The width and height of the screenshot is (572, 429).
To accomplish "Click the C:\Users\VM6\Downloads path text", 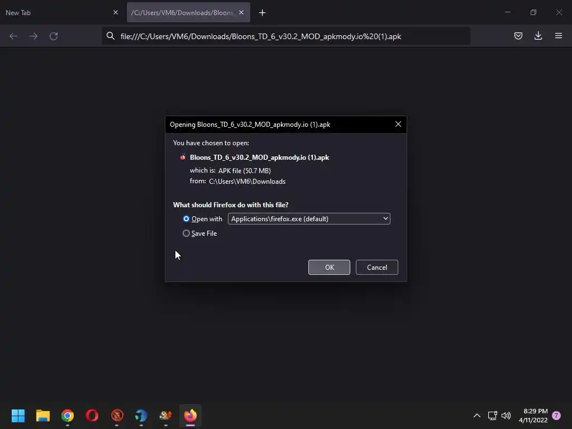I will click(247, 182).
